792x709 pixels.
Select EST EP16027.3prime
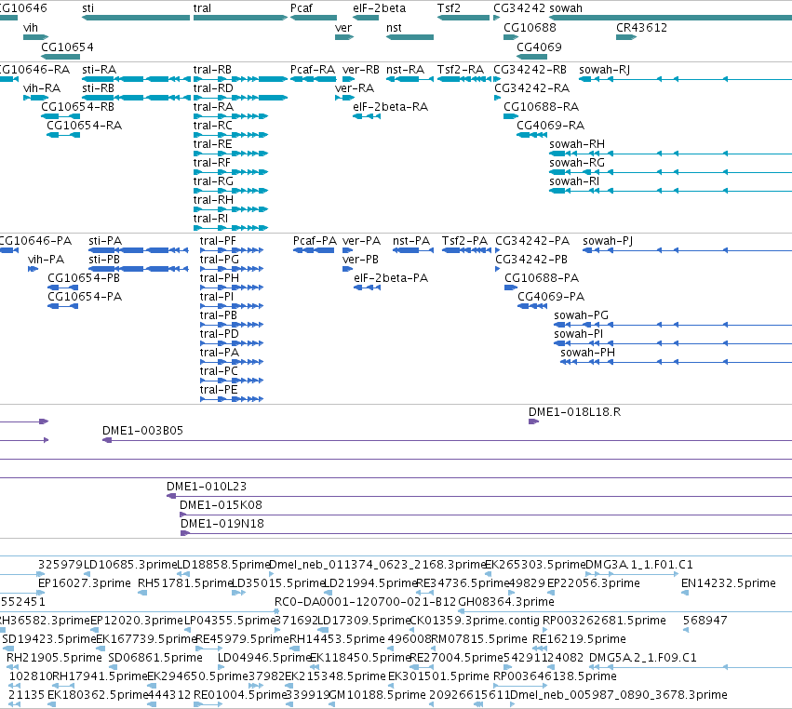(41, 593)
